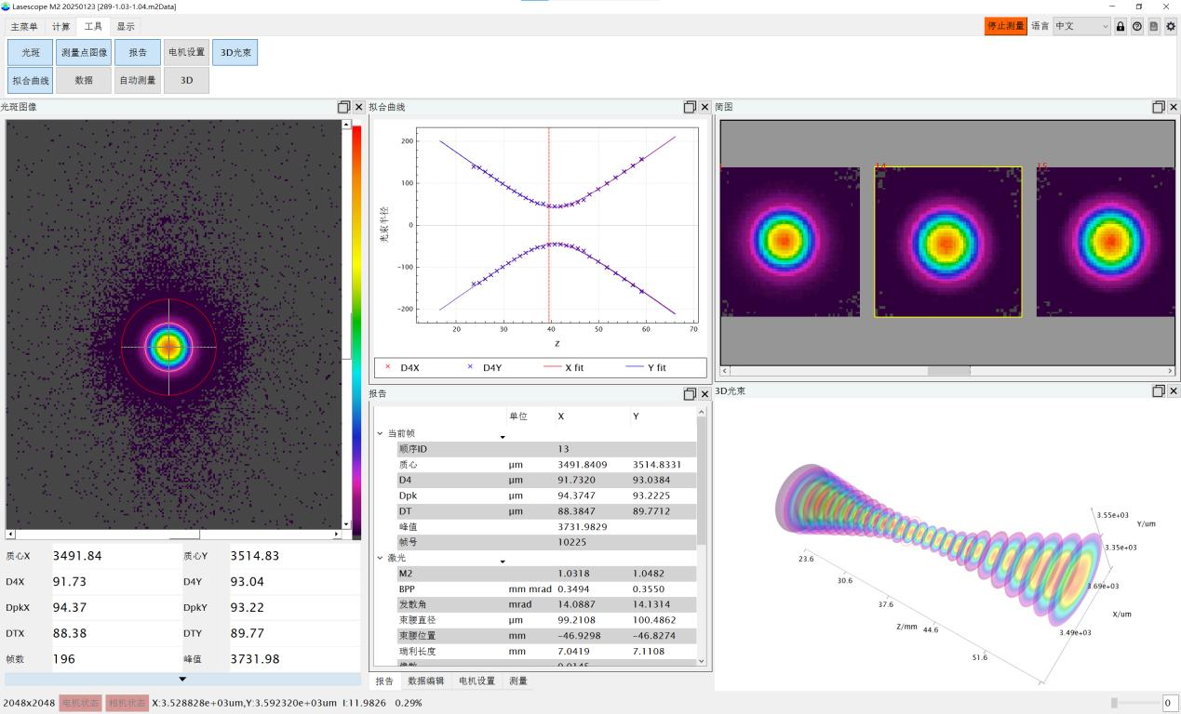Open help via the question mark icon

[1136, 27]
